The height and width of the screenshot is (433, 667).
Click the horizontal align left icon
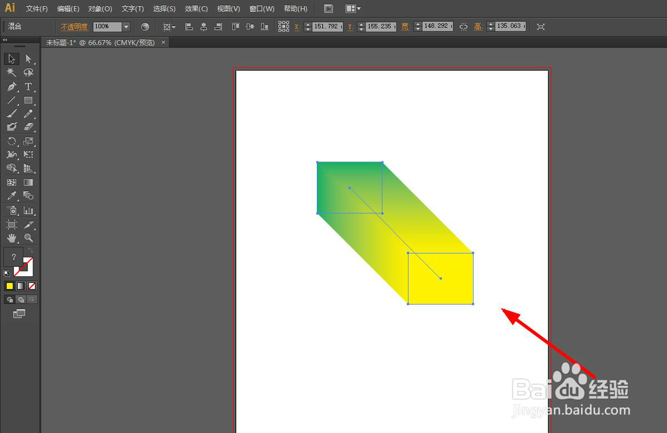pos(189,27)
